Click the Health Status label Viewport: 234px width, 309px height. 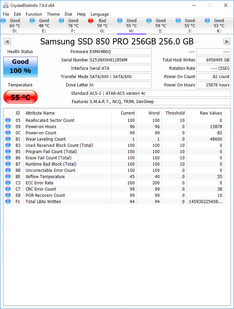tap(20, 52)
